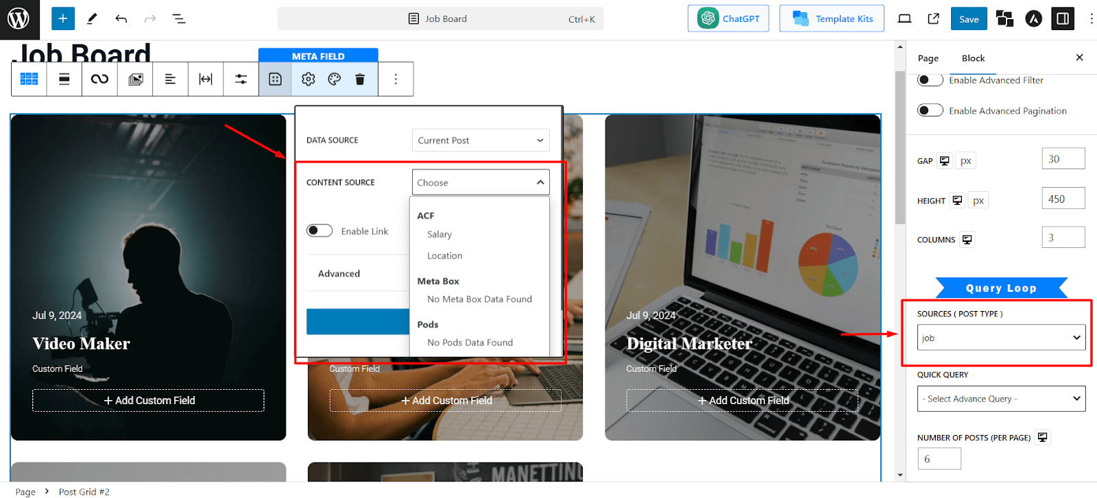Click the undo arrow icon
This screenshot has width=1097, height=498.
(x=121, y=18)
